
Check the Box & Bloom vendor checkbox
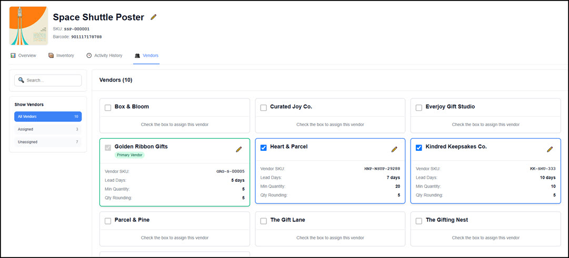tap(108, 108)
